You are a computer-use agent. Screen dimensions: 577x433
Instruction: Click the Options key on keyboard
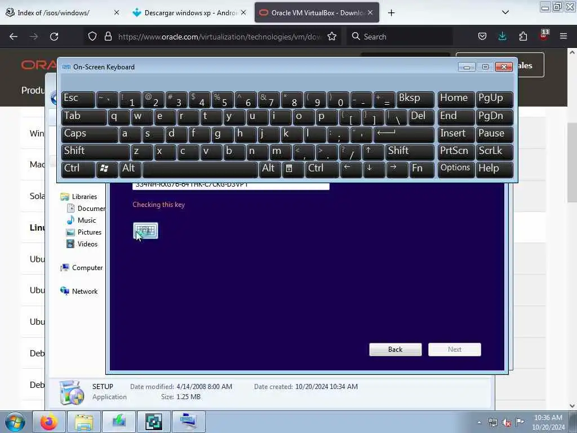455,169
